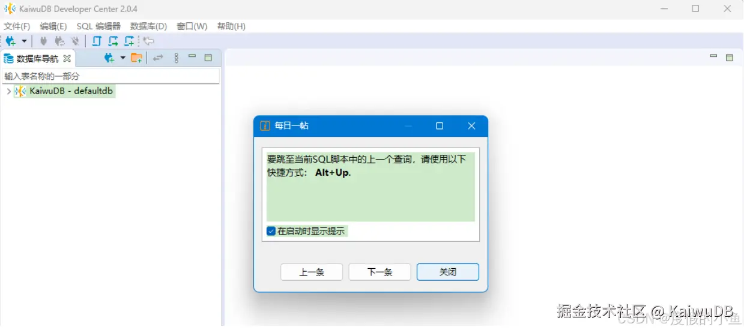Click the reconnect plug icon in main toolbar

click(59, 41)
